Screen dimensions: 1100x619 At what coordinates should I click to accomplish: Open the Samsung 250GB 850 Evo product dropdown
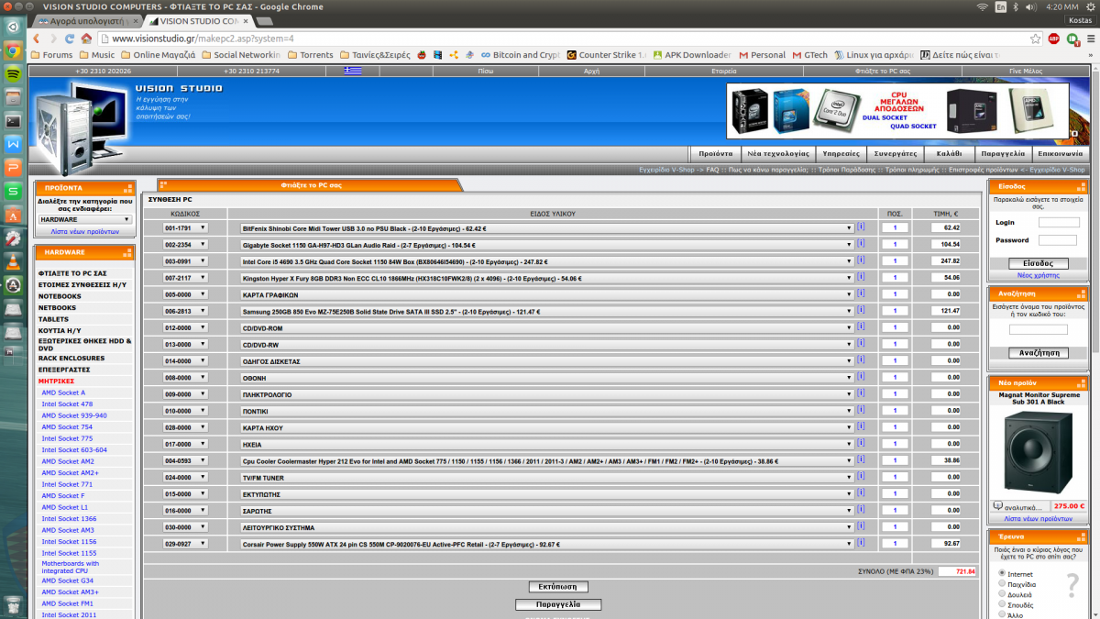[x=547, y=311]
